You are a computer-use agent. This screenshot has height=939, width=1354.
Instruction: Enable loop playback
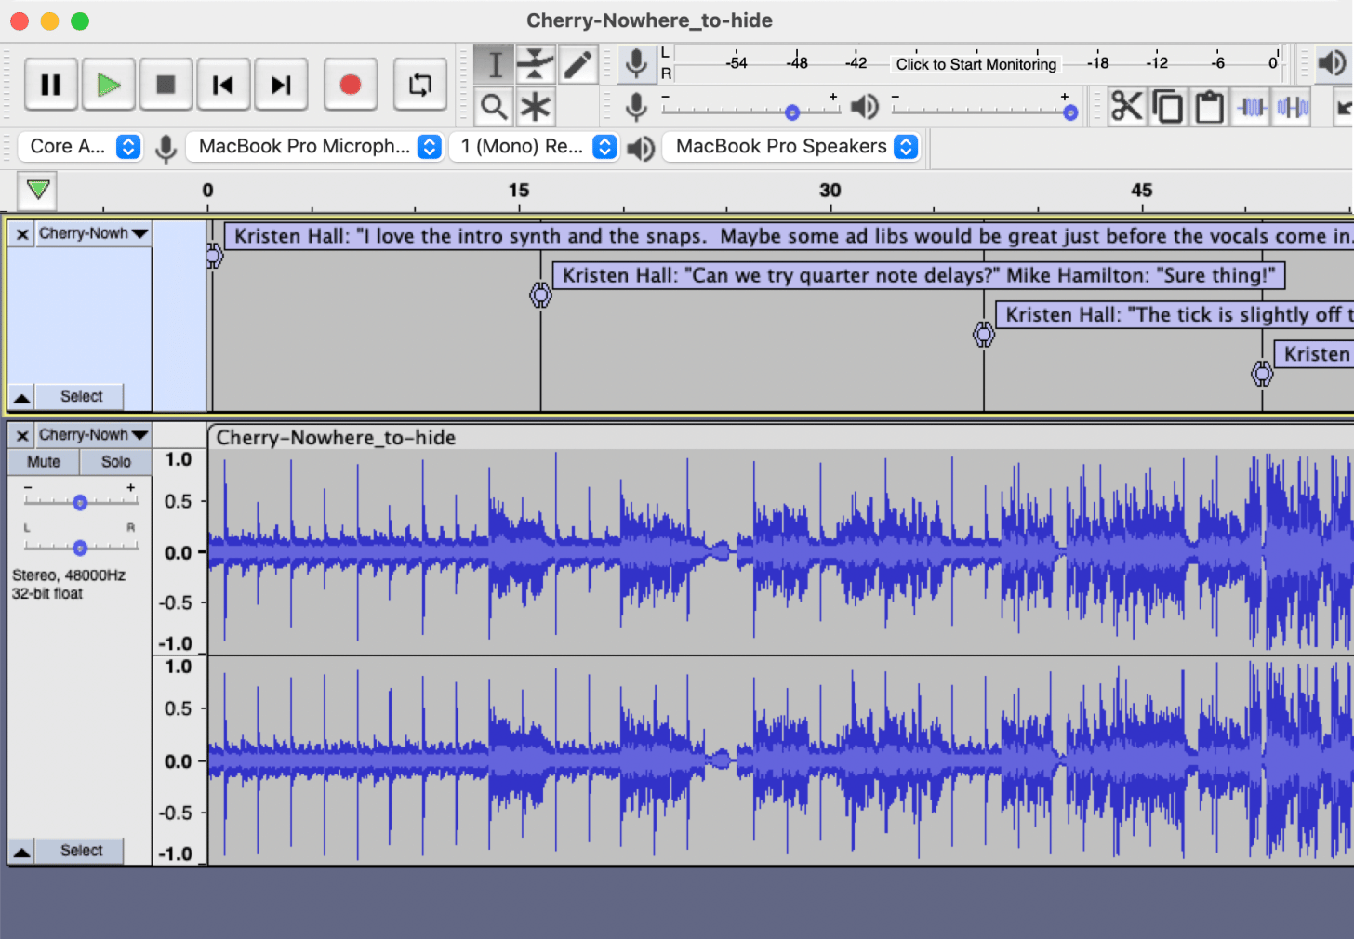point(419,85)
